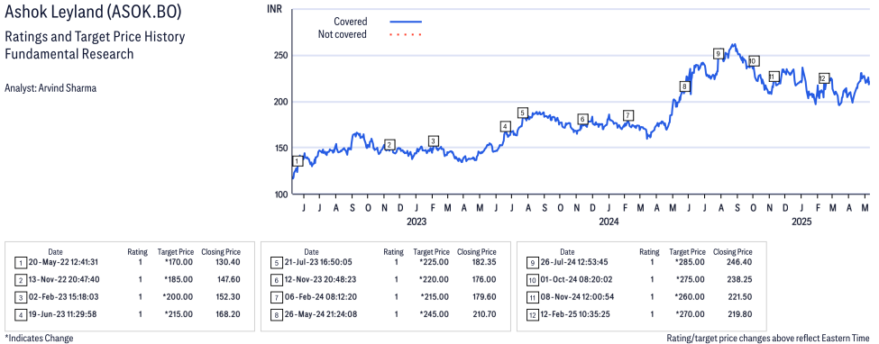
Task: Click the blue Covered legend line
Action: click(x=406, y=22)
